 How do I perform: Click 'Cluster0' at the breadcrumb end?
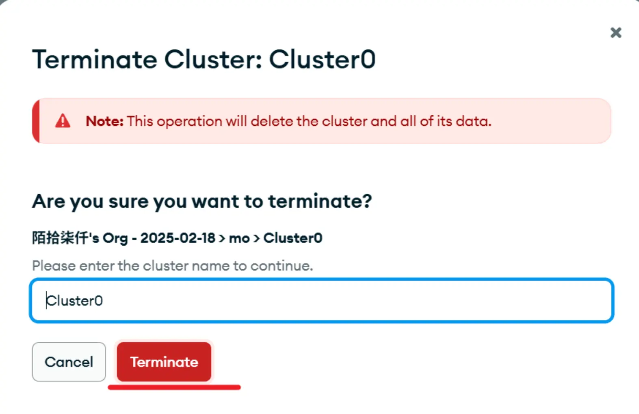pos(292,238)
